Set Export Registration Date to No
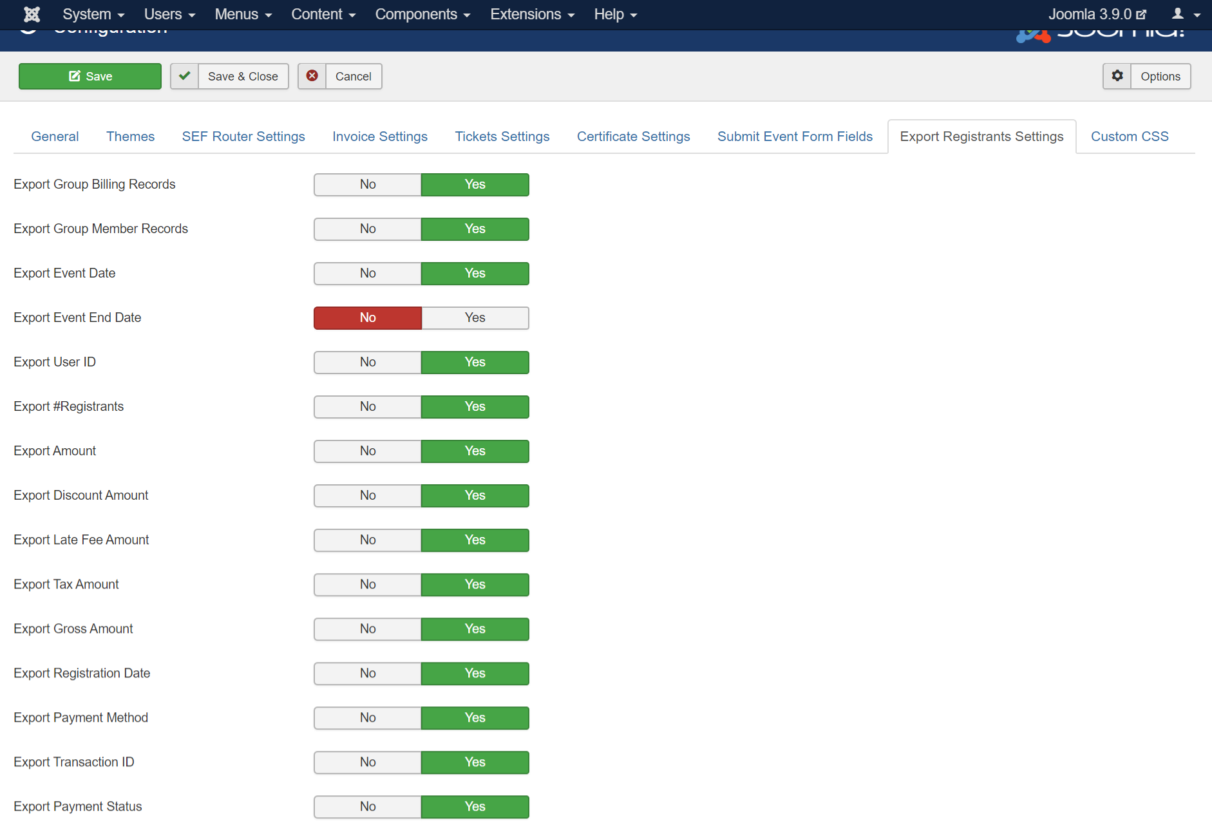This screenshot has width=1212, height=832. 368,674
